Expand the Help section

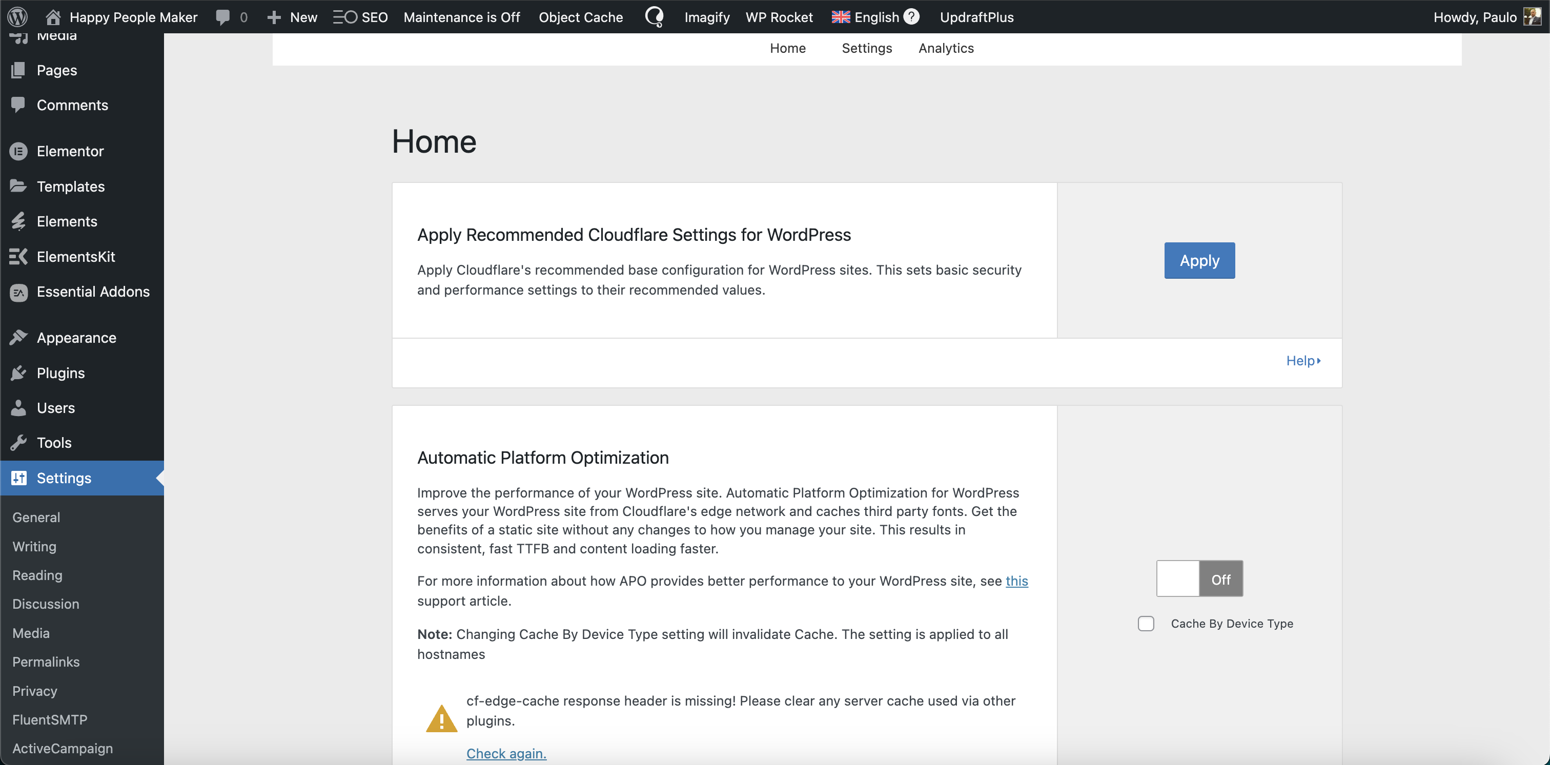tap(1303, 361)
